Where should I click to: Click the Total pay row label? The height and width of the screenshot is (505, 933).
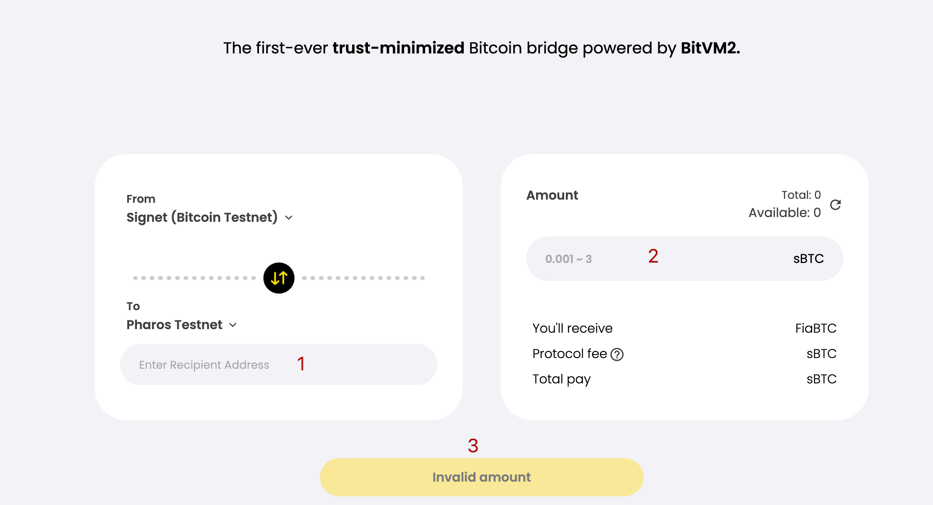click(x=561, y=379)
